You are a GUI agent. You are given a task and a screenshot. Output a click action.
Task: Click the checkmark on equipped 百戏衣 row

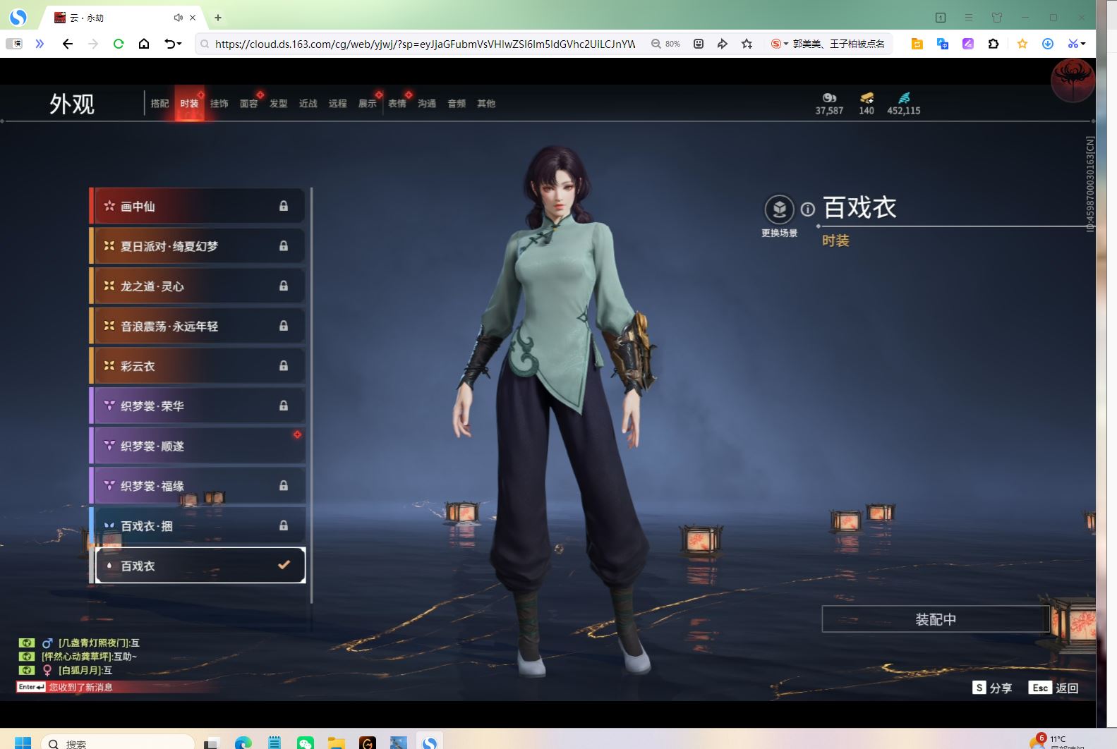pos(284,565)
